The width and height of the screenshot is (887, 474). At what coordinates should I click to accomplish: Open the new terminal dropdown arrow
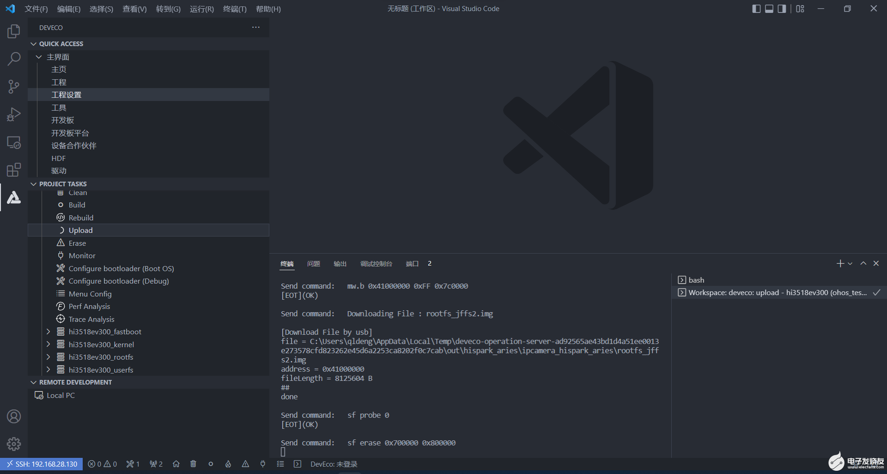point(850,264)
